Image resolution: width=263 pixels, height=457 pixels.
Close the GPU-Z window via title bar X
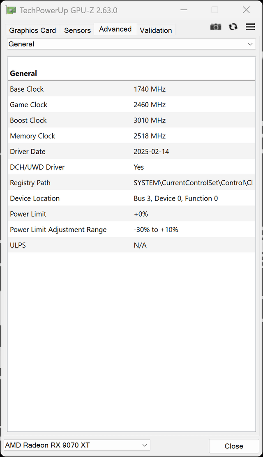(x=247, y=10)
